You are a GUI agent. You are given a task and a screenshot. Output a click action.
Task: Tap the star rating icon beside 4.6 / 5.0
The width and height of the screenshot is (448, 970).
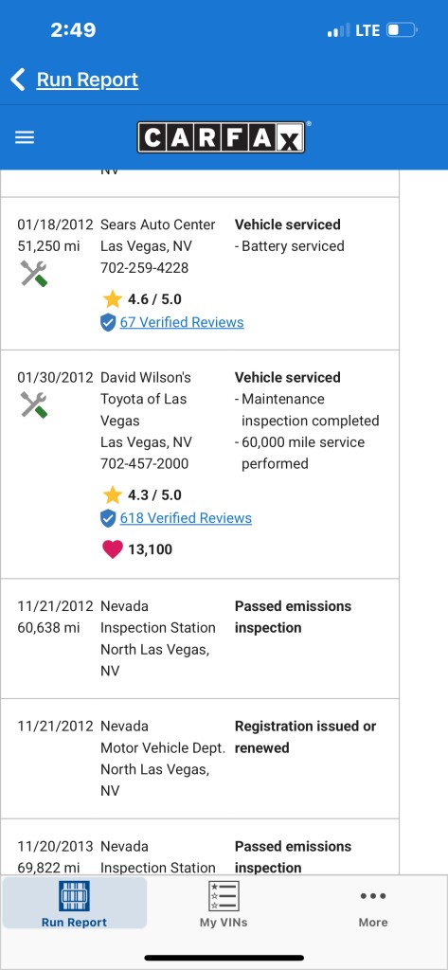point(113,299)
